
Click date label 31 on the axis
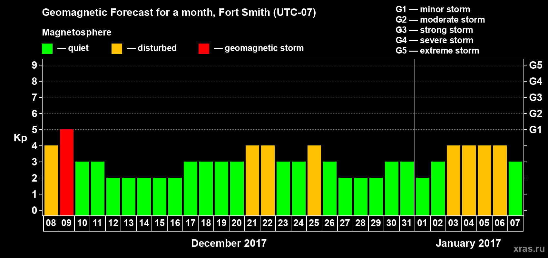tap(407, 223)
